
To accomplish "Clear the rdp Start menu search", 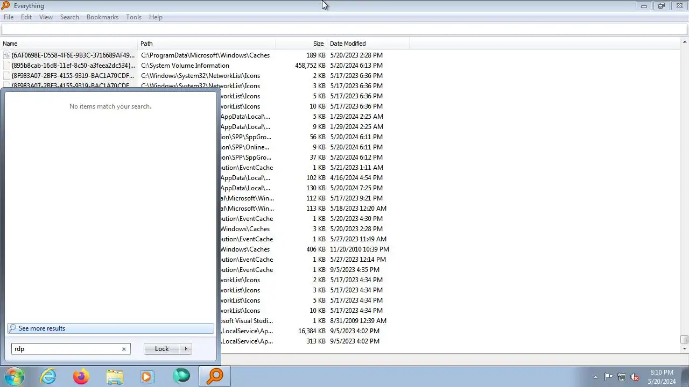I will tap(124, 349).
